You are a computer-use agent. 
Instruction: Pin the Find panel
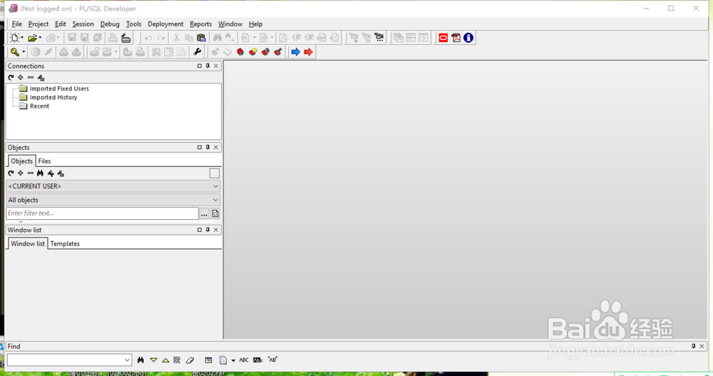(x=694, y=347)
